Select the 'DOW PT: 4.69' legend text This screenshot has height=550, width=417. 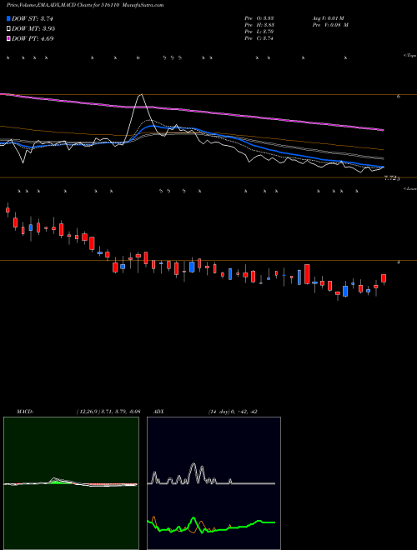pos(33,38)
